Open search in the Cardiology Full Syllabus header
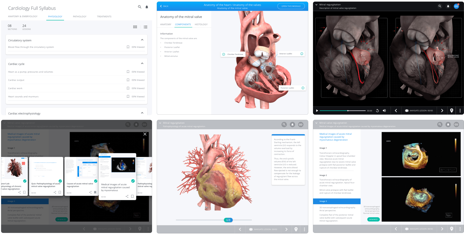 139,7
